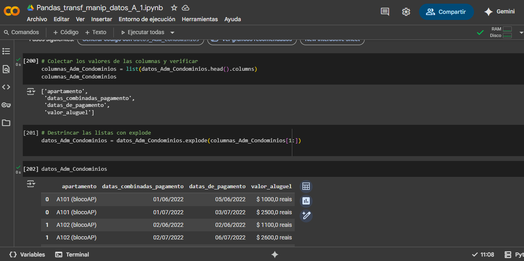524x261 pixels.
Task: Click the generate code with AI wand icon
Action: 306,215
